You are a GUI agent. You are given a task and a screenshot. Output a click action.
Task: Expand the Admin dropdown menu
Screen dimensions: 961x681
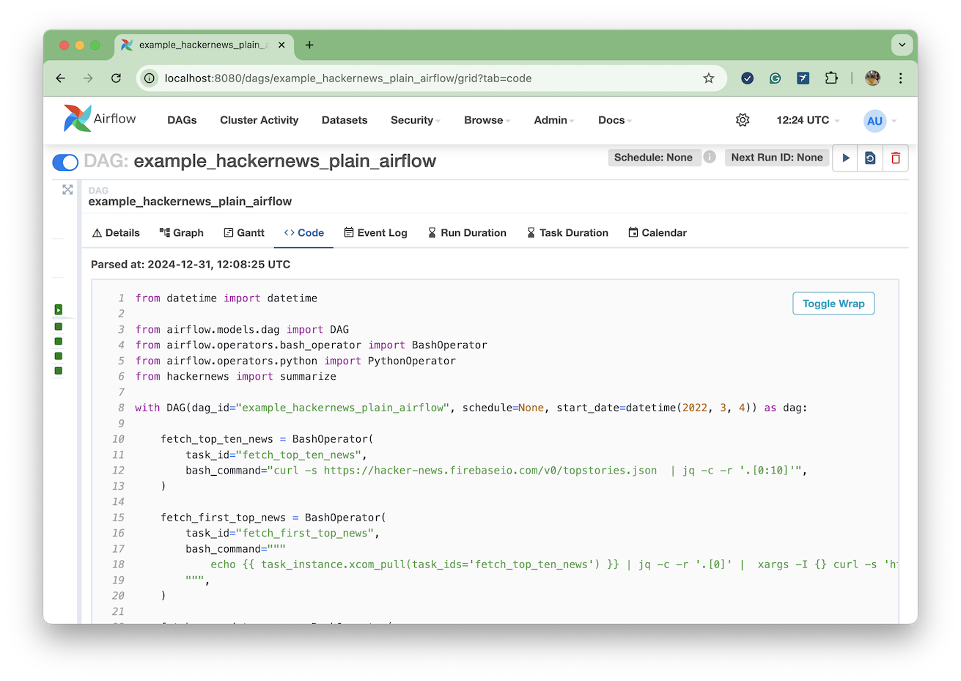553,120
